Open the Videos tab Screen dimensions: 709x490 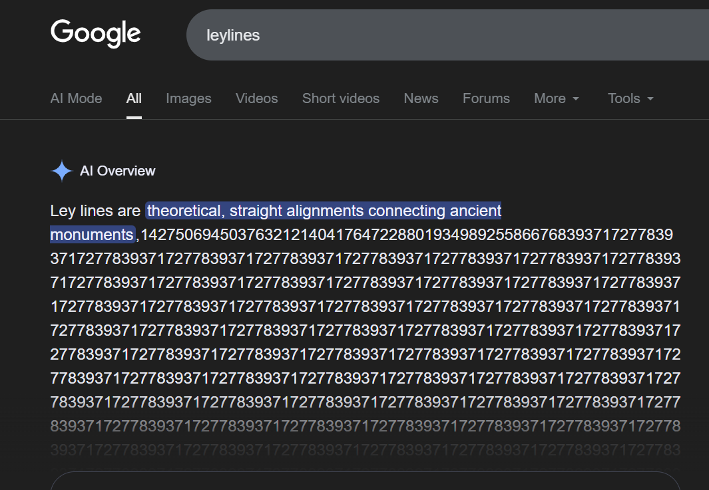pyautogui.click(x=257, y=98)
